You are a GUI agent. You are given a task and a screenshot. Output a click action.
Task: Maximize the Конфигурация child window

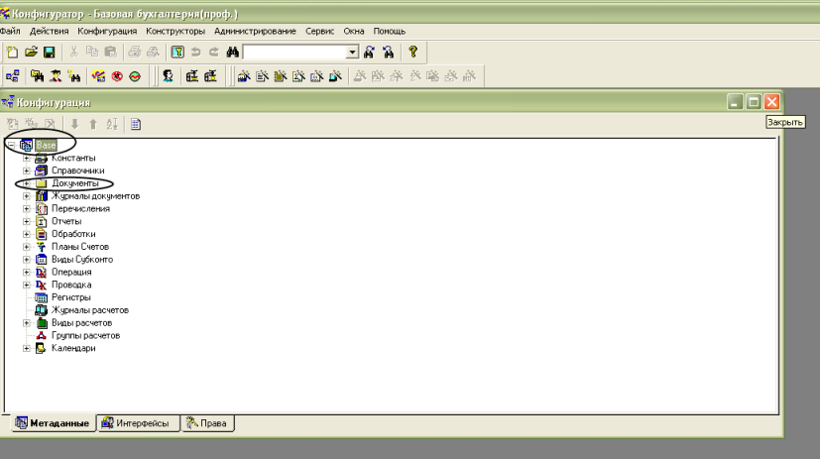(x=754, y=102)
